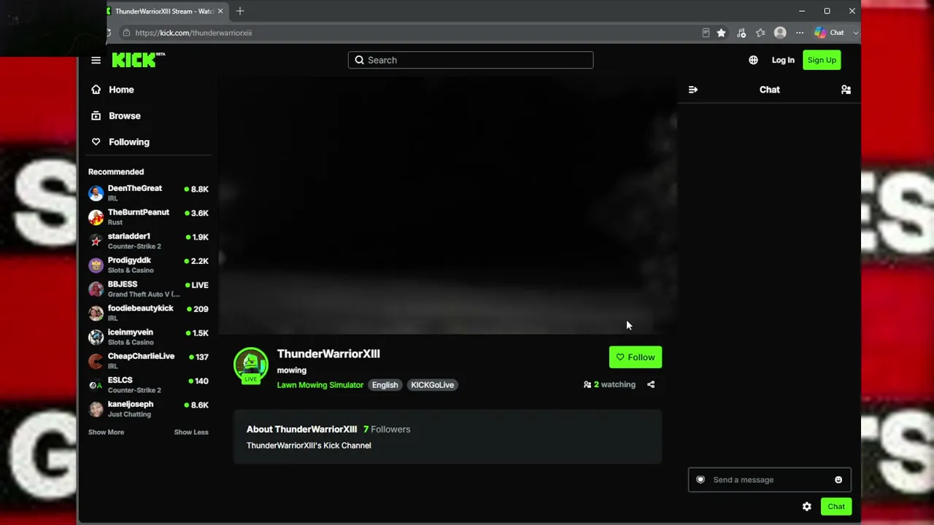
Task: Click the browser address bar URL
Action: (x=193, y=33)
